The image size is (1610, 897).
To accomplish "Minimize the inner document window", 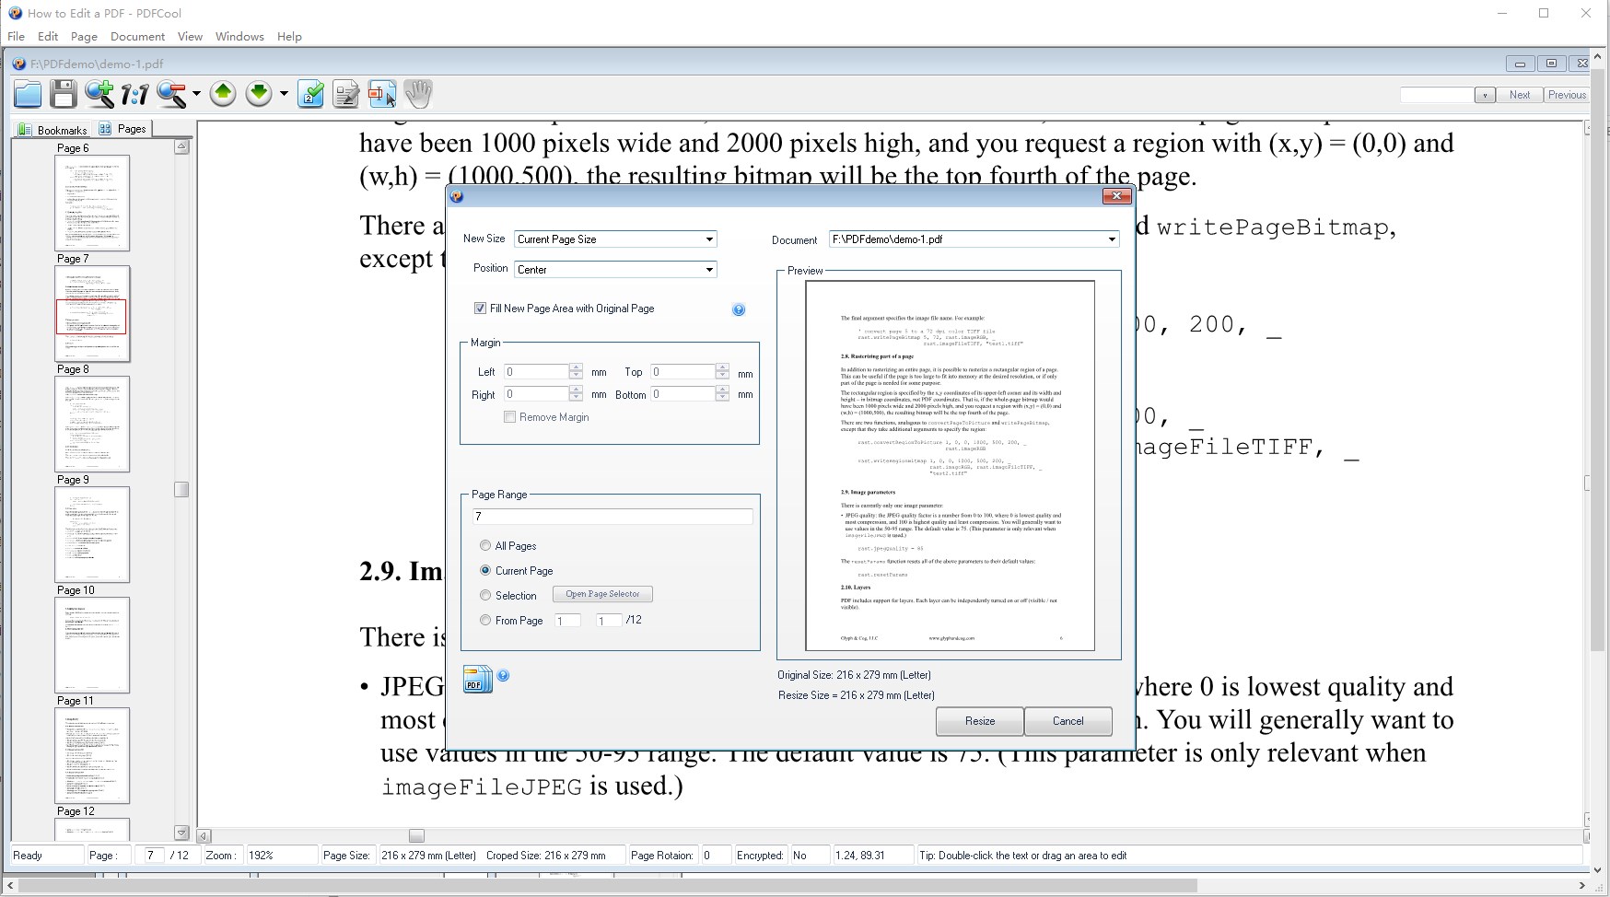I will coord(1520,64).
